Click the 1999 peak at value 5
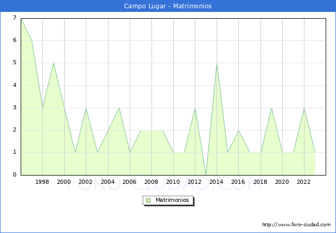This screenshot has width=336, height=233. click(x=53, y=63)
